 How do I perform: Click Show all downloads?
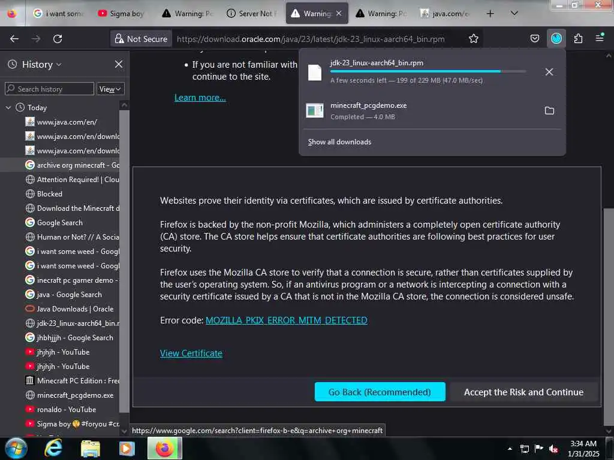pos(339,141)
